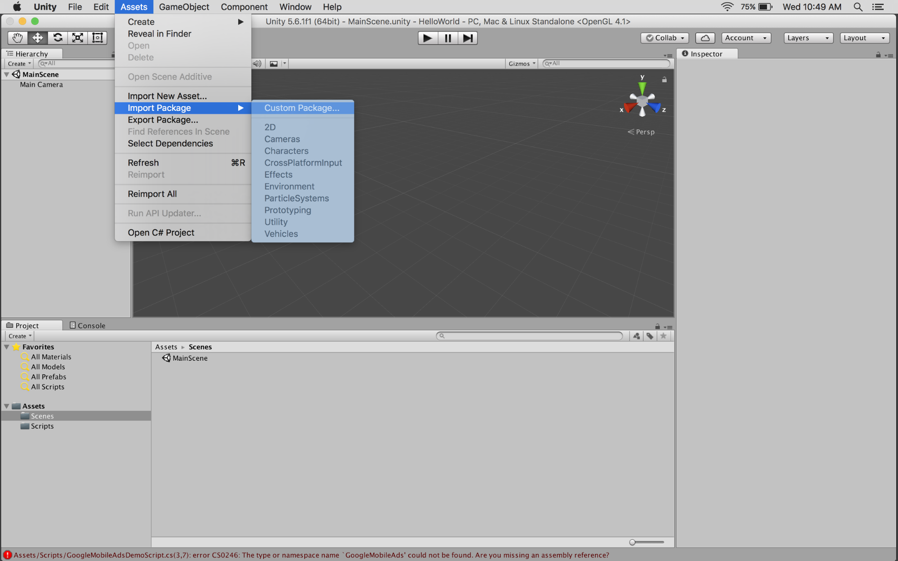
Task: Select Custom Package from Import Package
Action: [302, 107]
